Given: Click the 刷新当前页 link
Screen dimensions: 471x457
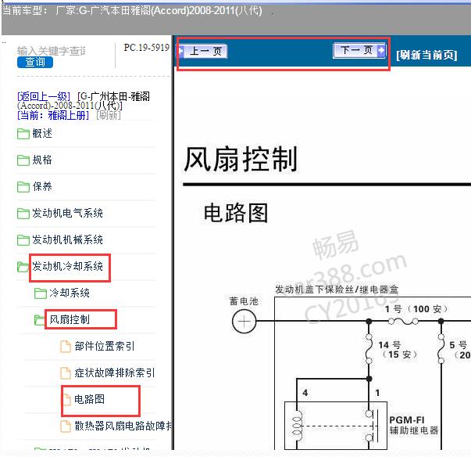Looking at the screenshot, I should (426, 55).
